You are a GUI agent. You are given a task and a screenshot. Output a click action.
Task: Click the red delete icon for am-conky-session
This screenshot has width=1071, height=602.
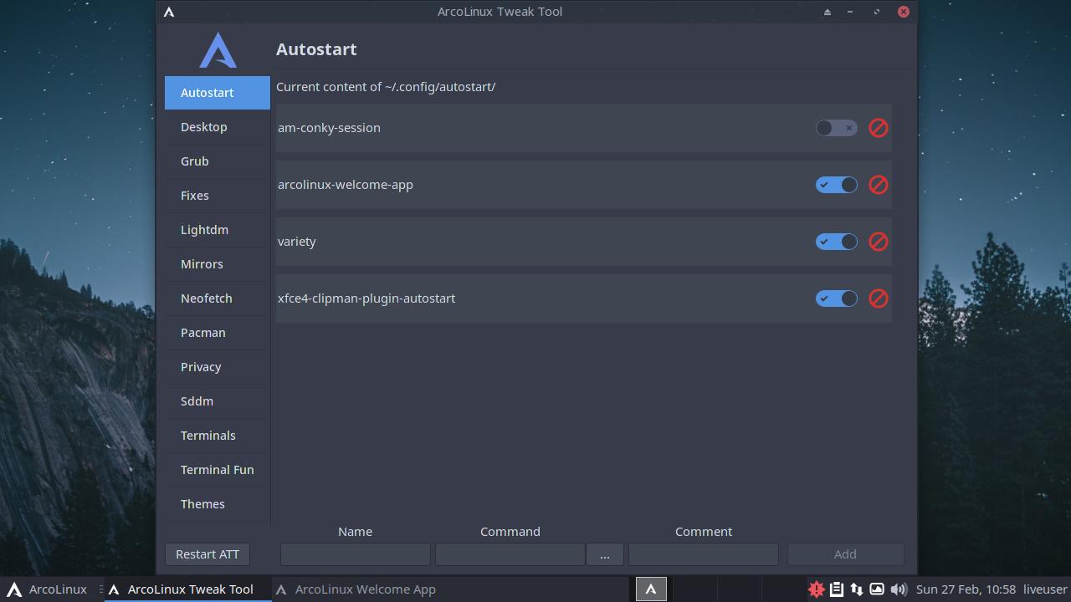tap(878, 128)
